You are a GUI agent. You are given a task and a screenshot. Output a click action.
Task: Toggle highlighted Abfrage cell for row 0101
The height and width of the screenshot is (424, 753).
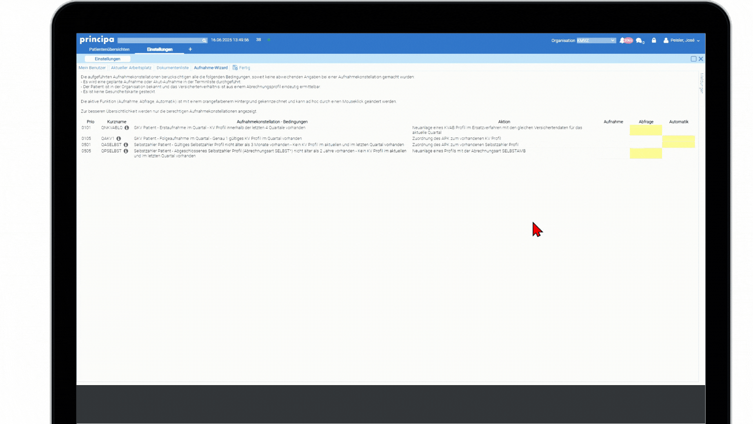pyautogui.click(x=646, y=130)
